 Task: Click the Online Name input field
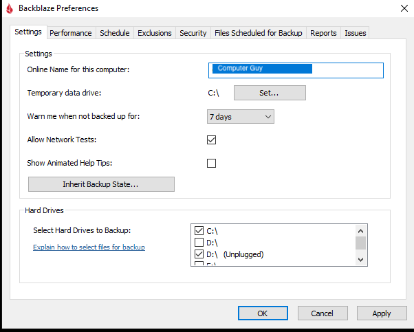click(296, 70)
